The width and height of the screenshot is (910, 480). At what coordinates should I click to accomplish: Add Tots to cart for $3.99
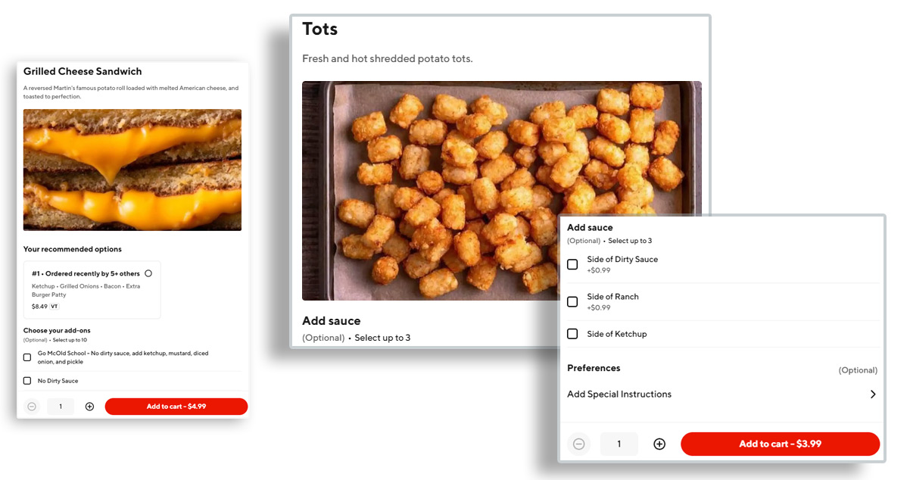click(781, 444)
